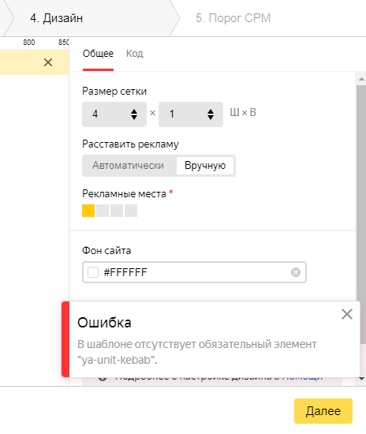Switch to the Код tab
Image resolution: width=366 pixels, height=434 pixels.
135,54
